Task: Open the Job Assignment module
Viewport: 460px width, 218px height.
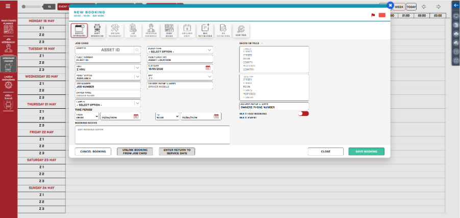Action: (x=8, y=44)
